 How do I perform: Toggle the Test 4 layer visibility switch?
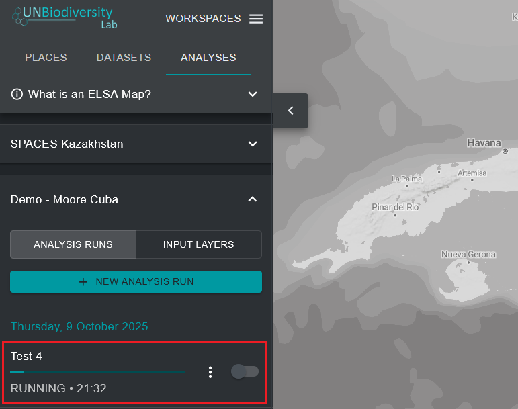(245, 371)
